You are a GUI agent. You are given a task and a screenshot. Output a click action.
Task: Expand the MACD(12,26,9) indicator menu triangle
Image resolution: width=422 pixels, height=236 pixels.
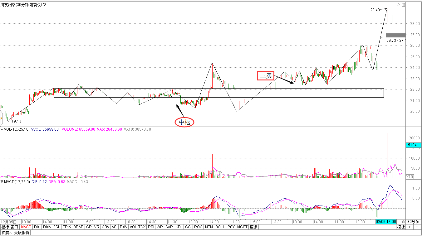pos(2,182)
